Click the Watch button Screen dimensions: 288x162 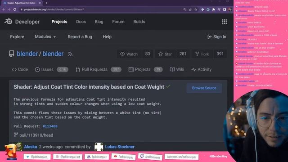[x=129, y=54]
